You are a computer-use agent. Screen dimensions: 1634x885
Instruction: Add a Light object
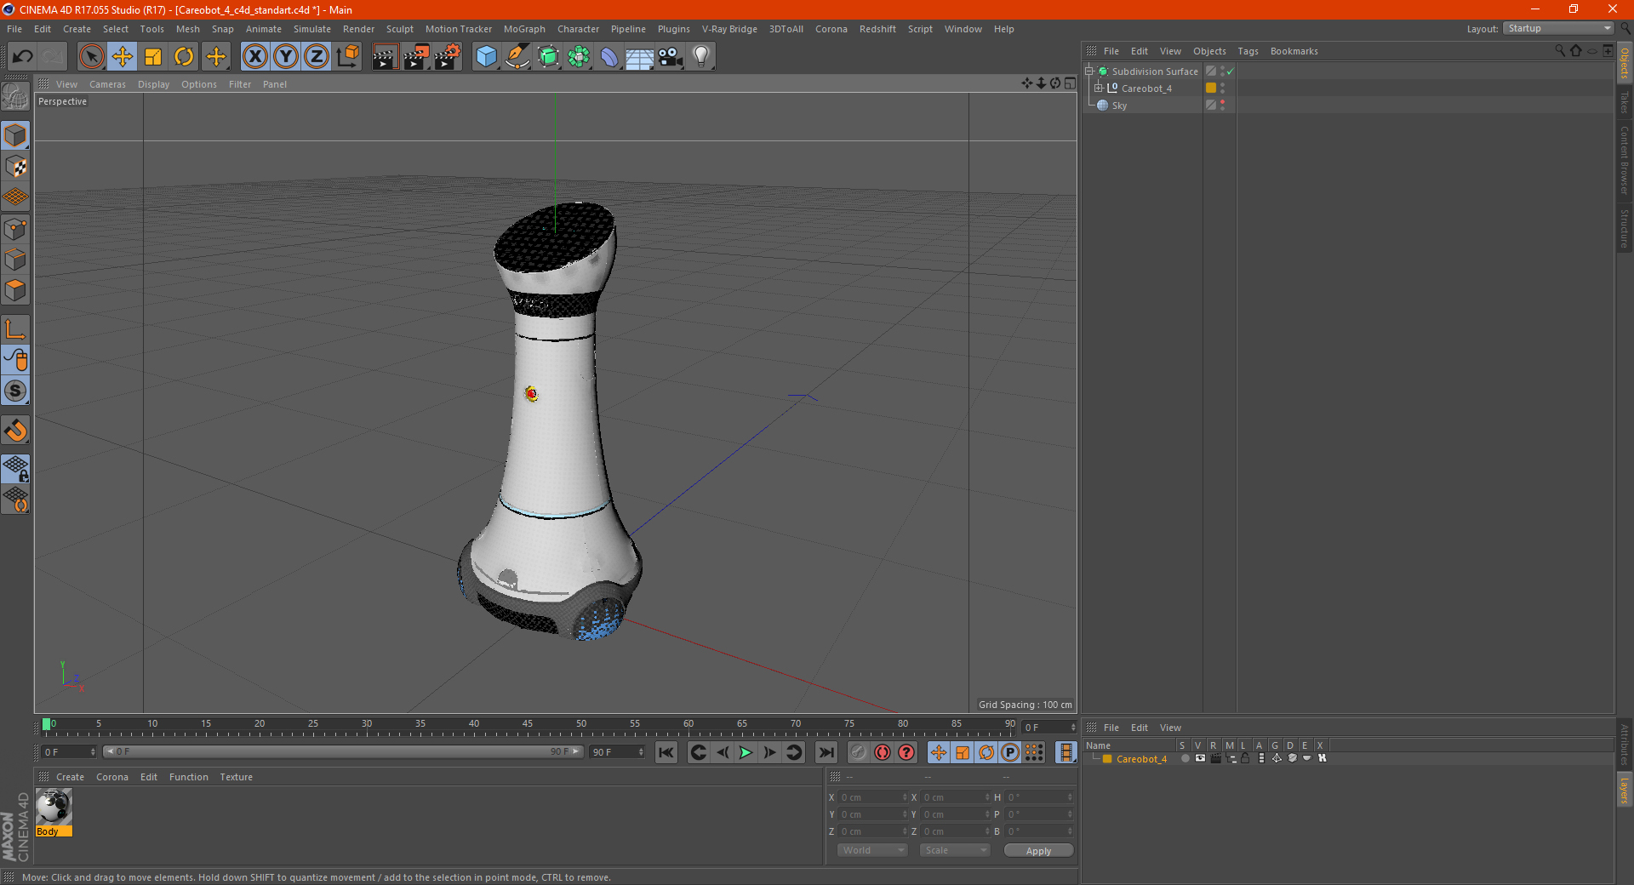[x=701, y=57]
